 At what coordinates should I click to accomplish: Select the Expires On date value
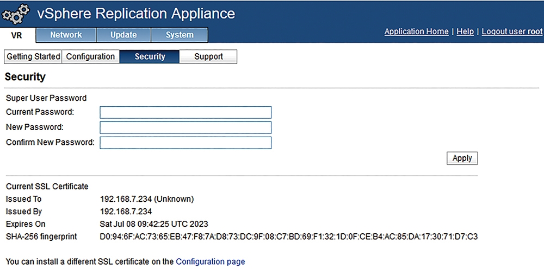tap(154, 224)
